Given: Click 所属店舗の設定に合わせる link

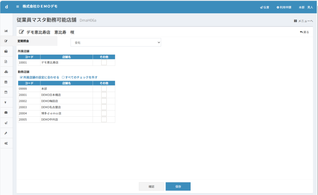Looking at the screenshot, I should click(39, 77).
